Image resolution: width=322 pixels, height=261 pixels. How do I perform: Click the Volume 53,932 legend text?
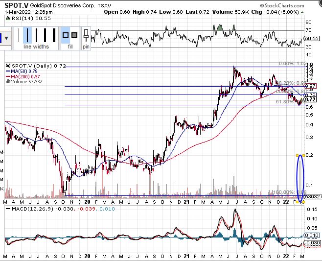[x=26, y=82]
